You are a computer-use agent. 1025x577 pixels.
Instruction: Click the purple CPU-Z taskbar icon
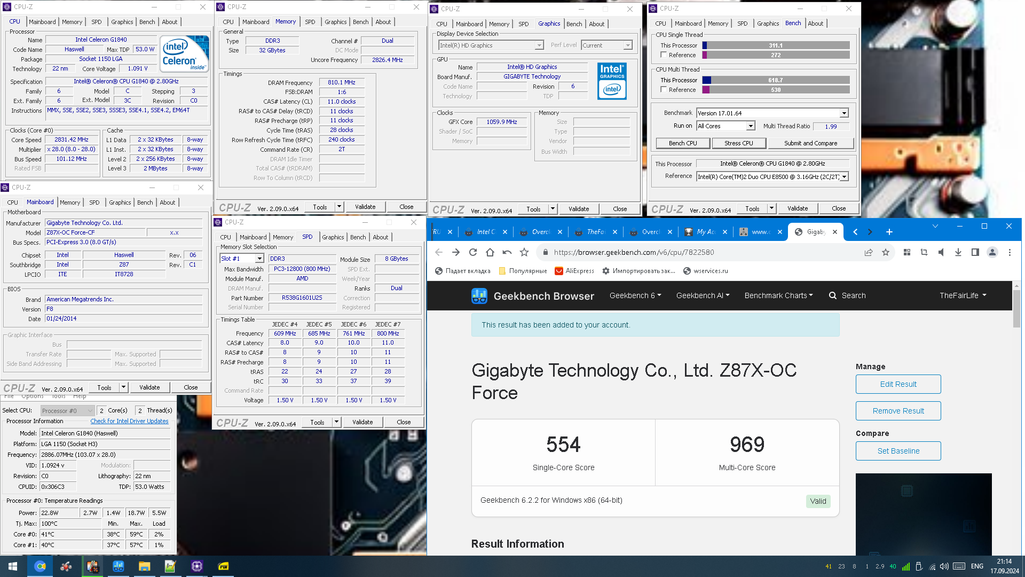[x=196, y=566]
